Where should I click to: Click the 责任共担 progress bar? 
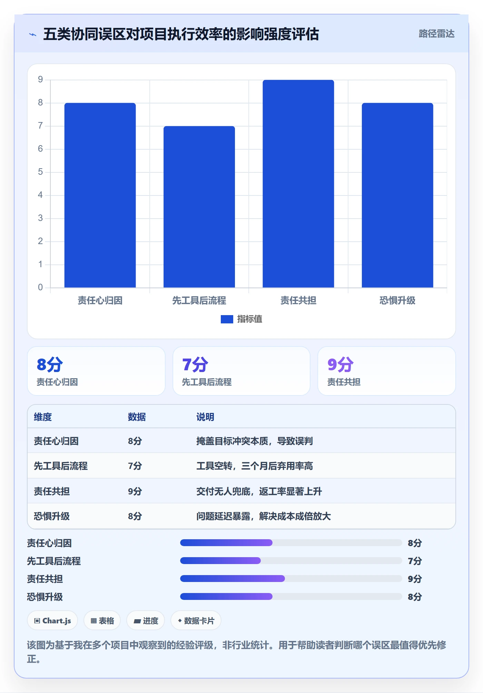[x=291, y=579]
